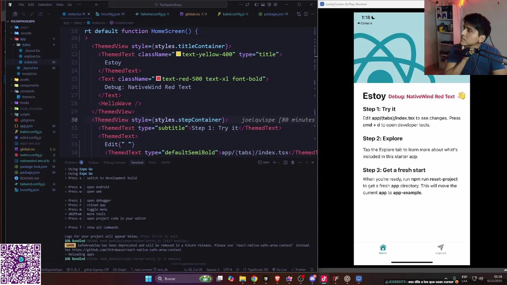
Task: Close the terminal panel
Action: click(313, 162)
